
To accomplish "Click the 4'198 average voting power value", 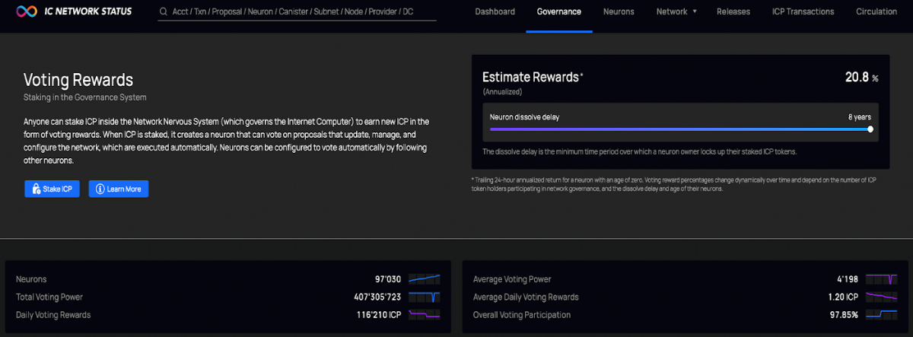I will pos(848,279).
